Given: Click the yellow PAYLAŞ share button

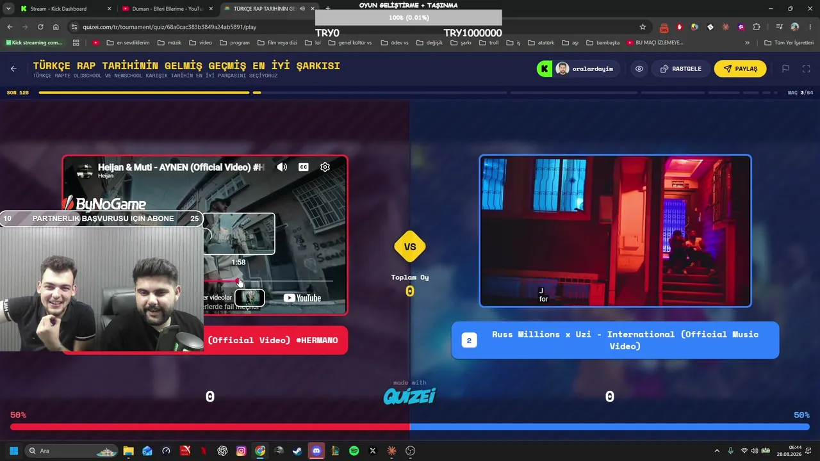Looking at the screenshot, I should [740, 69].
